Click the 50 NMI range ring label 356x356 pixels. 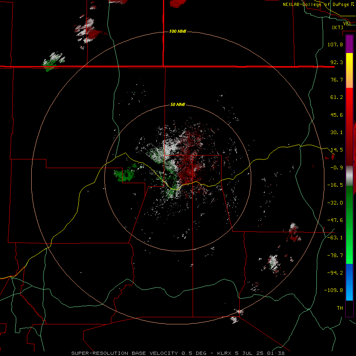coord(178,105)
